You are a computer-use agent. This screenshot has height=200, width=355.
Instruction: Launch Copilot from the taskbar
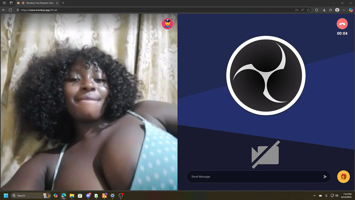(55, 196)
